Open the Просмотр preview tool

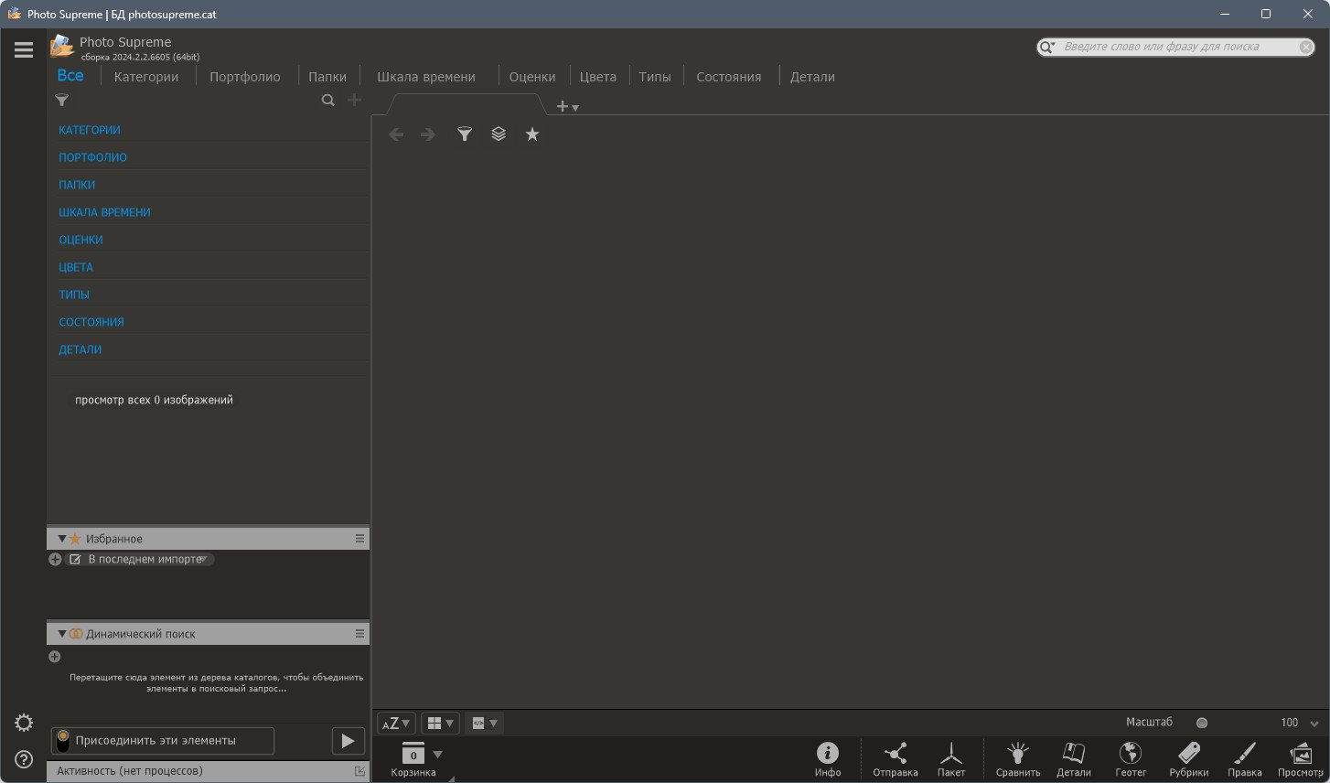point(1301,759)
